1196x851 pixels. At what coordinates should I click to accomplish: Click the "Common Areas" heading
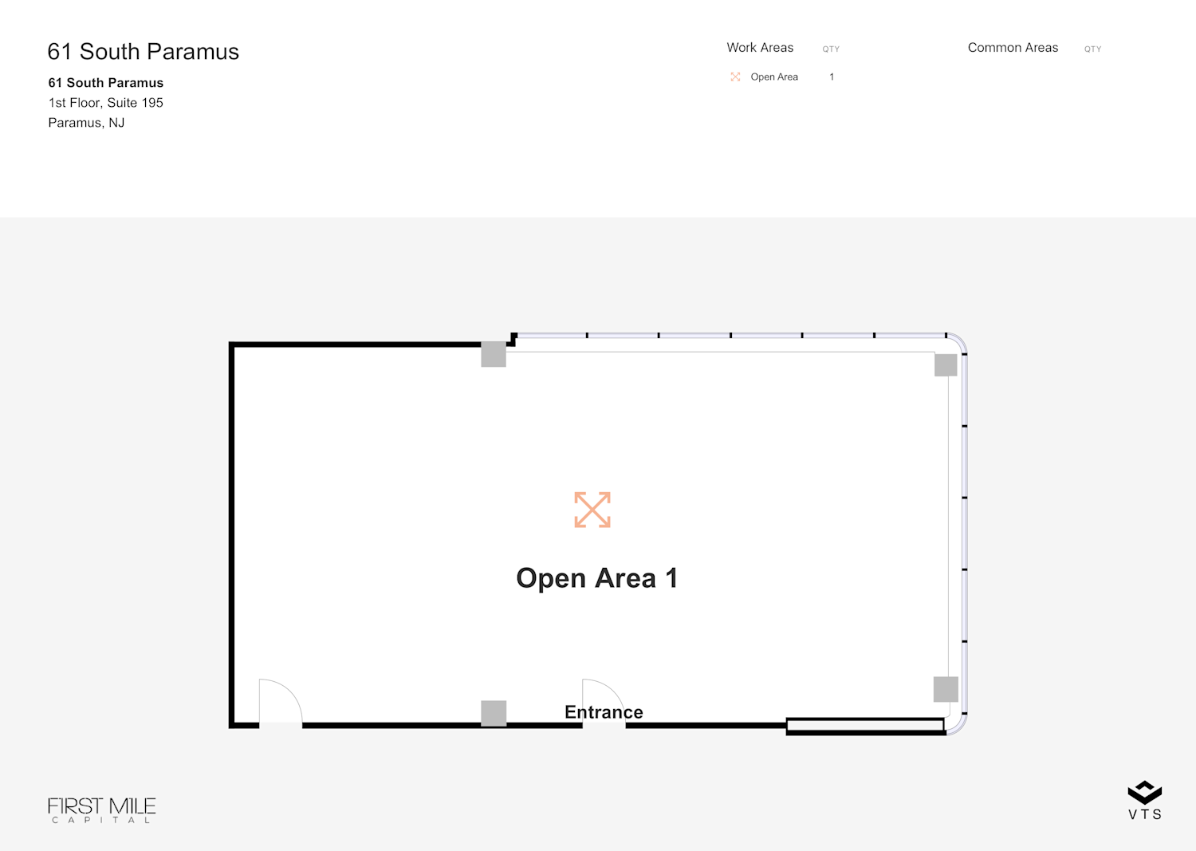(1013, 48)
